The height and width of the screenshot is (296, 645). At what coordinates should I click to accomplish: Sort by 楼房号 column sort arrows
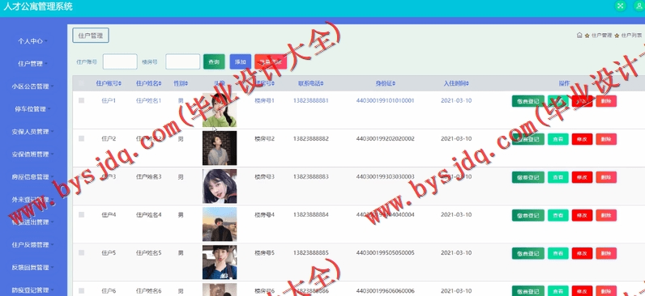tap(273, 84)
